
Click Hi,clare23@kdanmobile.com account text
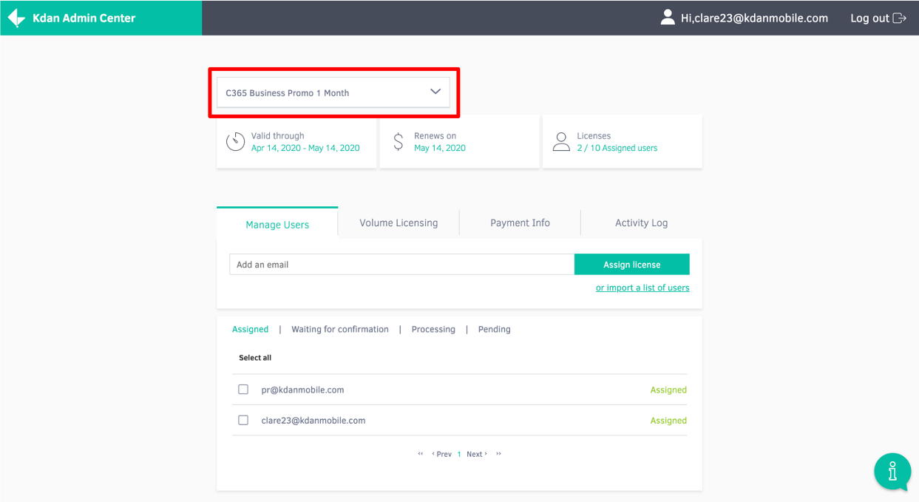755,18
